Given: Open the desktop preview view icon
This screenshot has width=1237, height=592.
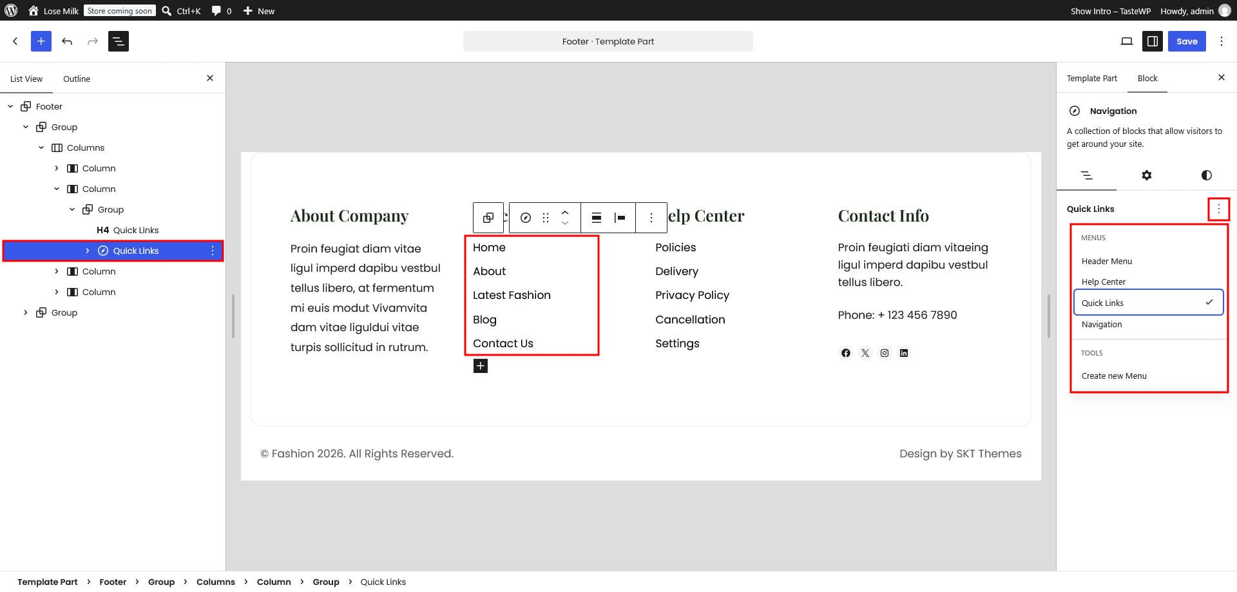Looking at the screenshot, I should tap(1127, 41).
